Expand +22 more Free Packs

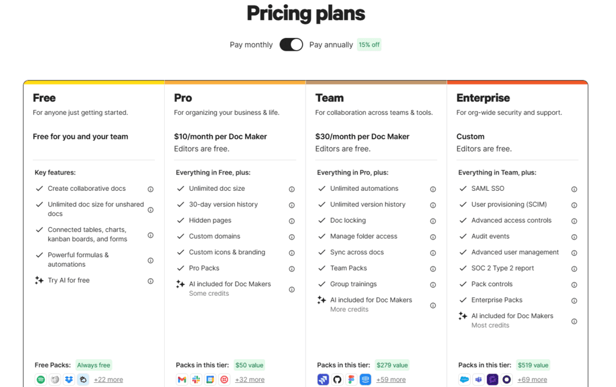108,379
